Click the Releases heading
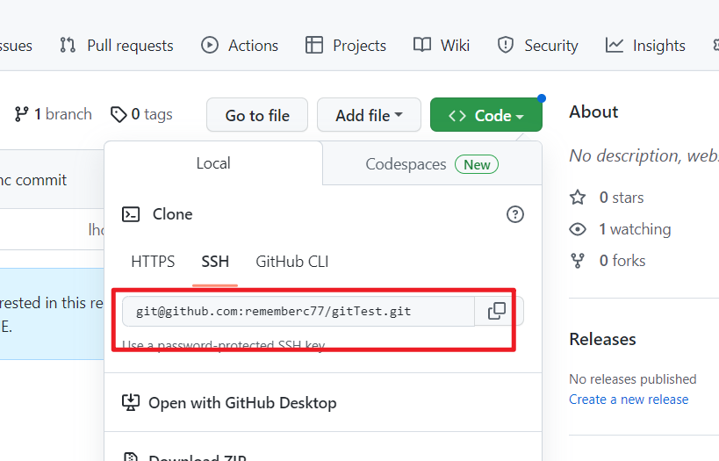Image resolution: width=719 pixels, height=461 pixels. [x=602, y=339]
